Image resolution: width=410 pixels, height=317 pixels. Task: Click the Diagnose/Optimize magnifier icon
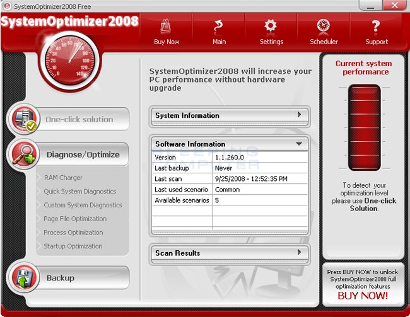(x=25, y=154)
